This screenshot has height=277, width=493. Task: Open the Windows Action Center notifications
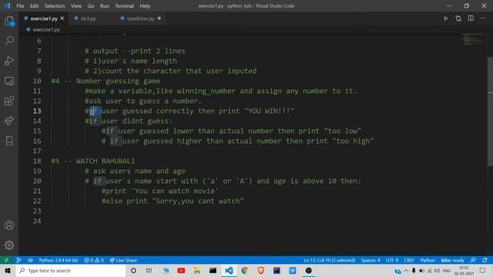point(483,270)
